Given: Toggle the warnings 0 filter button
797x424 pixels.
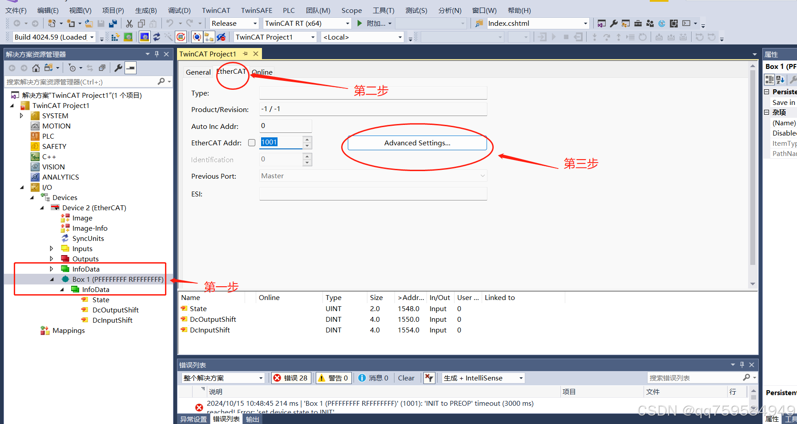Looking at the screenshot, I should coord(333,378).
